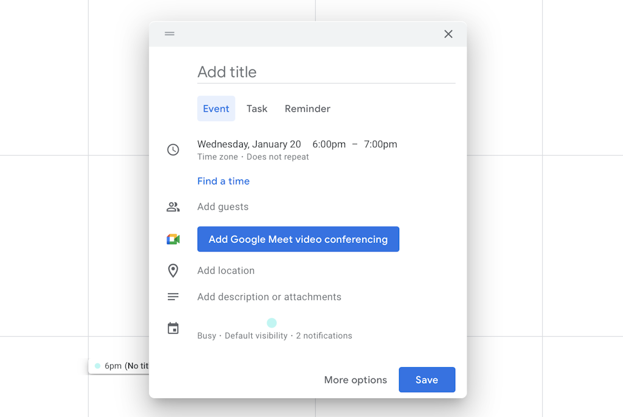Open the end time 7:00pm selector
The image size is (623, 417).
tap(380, 144)
